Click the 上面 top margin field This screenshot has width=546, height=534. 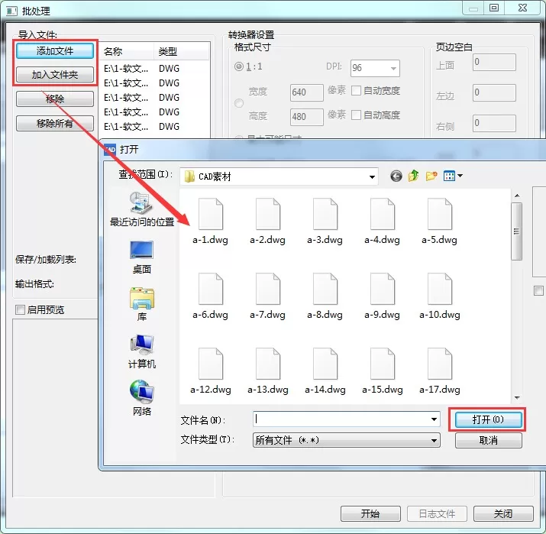pyautogui.click(x=494, y=62)
